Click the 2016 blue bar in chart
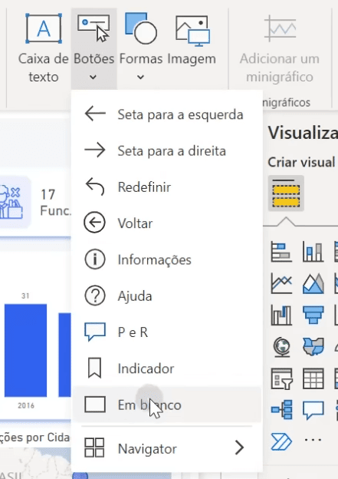 coord(25,350)
